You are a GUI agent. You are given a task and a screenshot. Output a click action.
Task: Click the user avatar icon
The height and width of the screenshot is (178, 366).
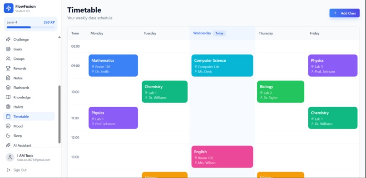click(x=10, y=157)
